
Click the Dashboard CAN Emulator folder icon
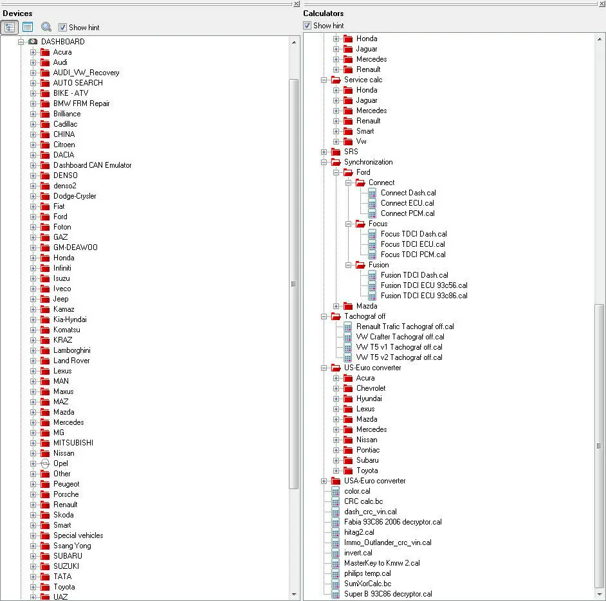pos(45,165)
